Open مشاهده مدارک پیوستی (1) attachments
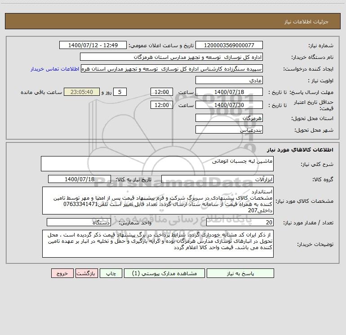 pyautogui.click(x=164, y=273)
